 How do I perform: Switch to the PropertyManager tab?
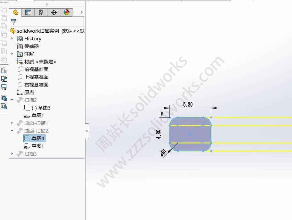[28, 12]
